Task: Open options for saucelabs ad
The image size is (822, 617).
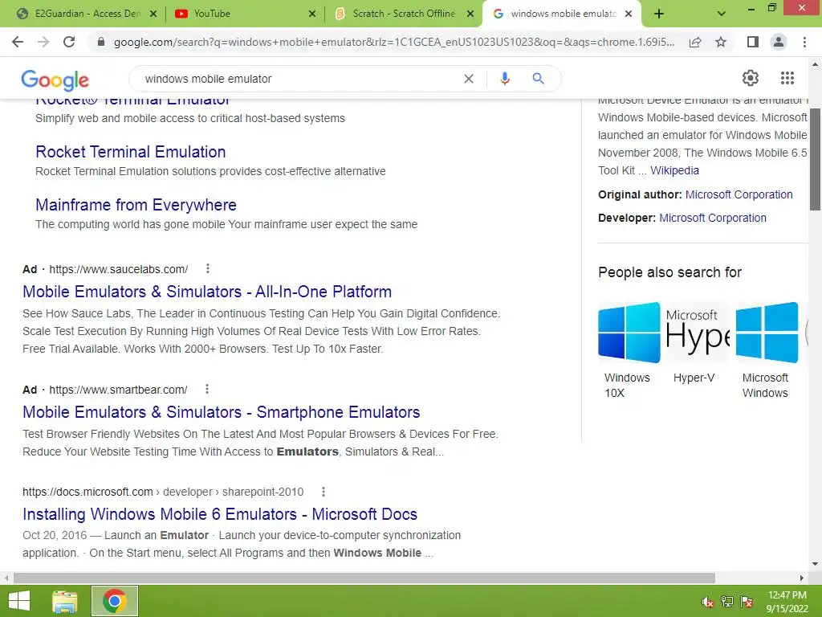Action: click(x=208, y=268)
